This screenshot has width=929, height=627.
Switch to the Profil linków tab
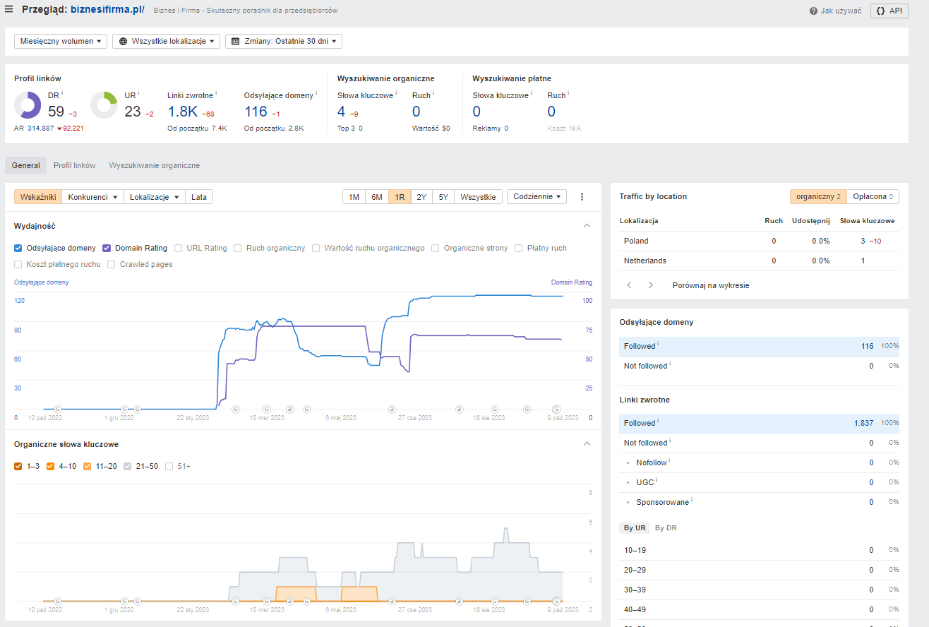pos(74,165)
